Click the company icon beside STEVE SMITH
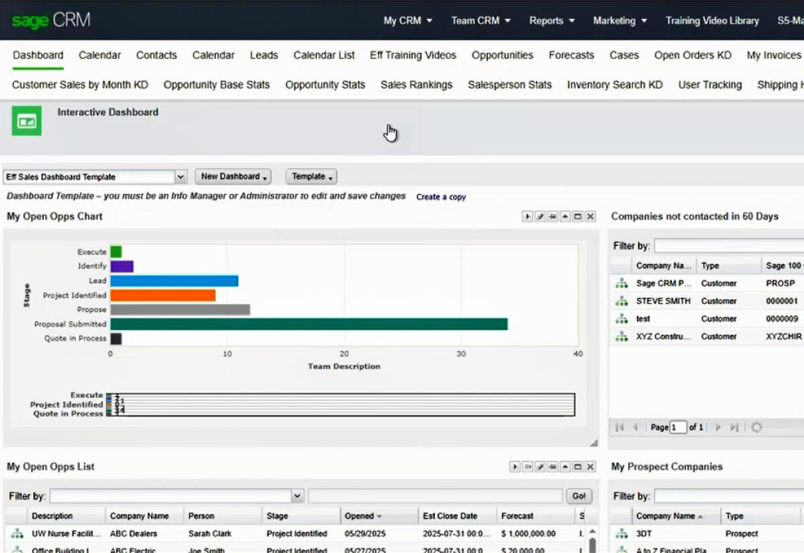 (x=622, y=301)
